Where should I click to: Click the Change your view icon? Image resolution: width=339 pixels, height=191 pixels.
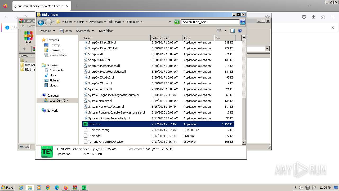tap(219, 31)
